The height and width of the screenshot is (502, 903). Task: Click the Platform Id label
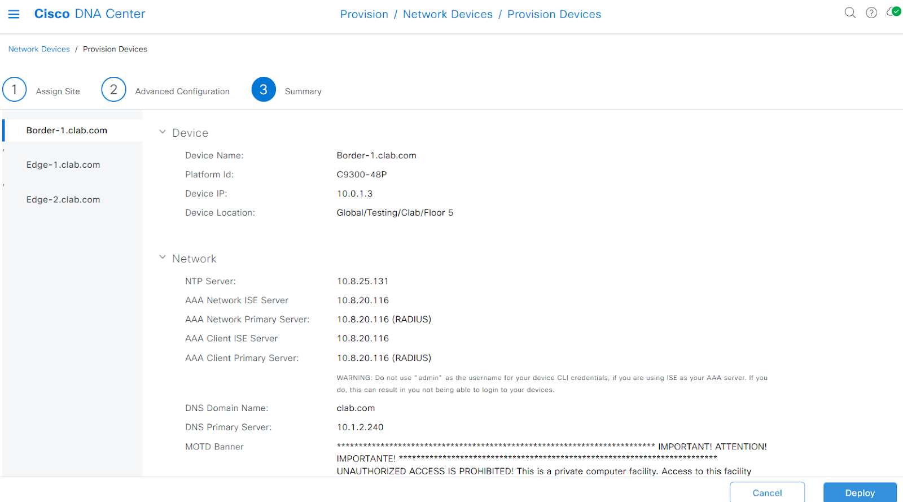209,174
